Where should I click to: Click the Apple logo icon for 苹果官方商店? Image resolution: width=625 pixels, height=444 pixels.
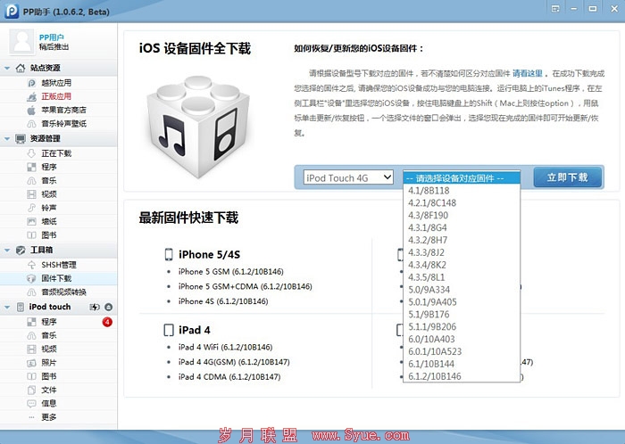pyautogui.click(x=31, y=111)
